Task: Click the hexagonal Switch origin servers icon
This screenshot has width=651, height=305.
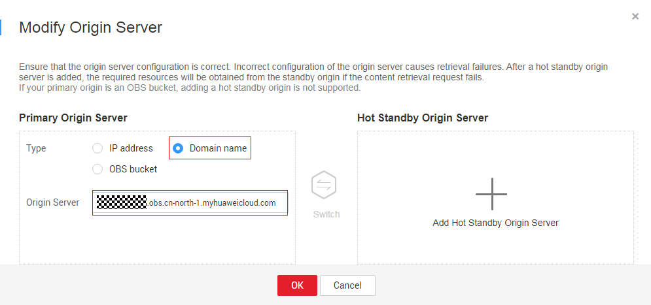Action: [x=324, y=185]
